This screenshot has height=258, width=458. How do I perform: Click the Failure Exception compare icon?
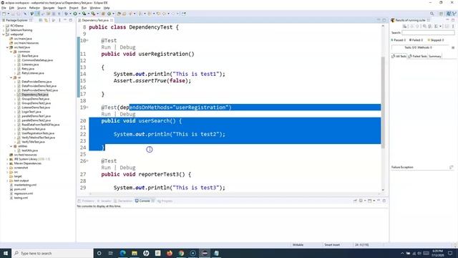452,167
